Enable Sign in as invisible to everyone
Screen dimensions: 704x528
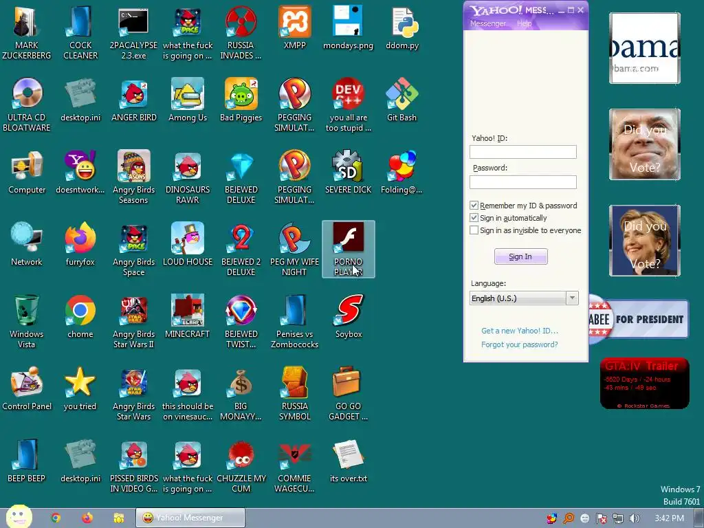[x=474, y=230]
